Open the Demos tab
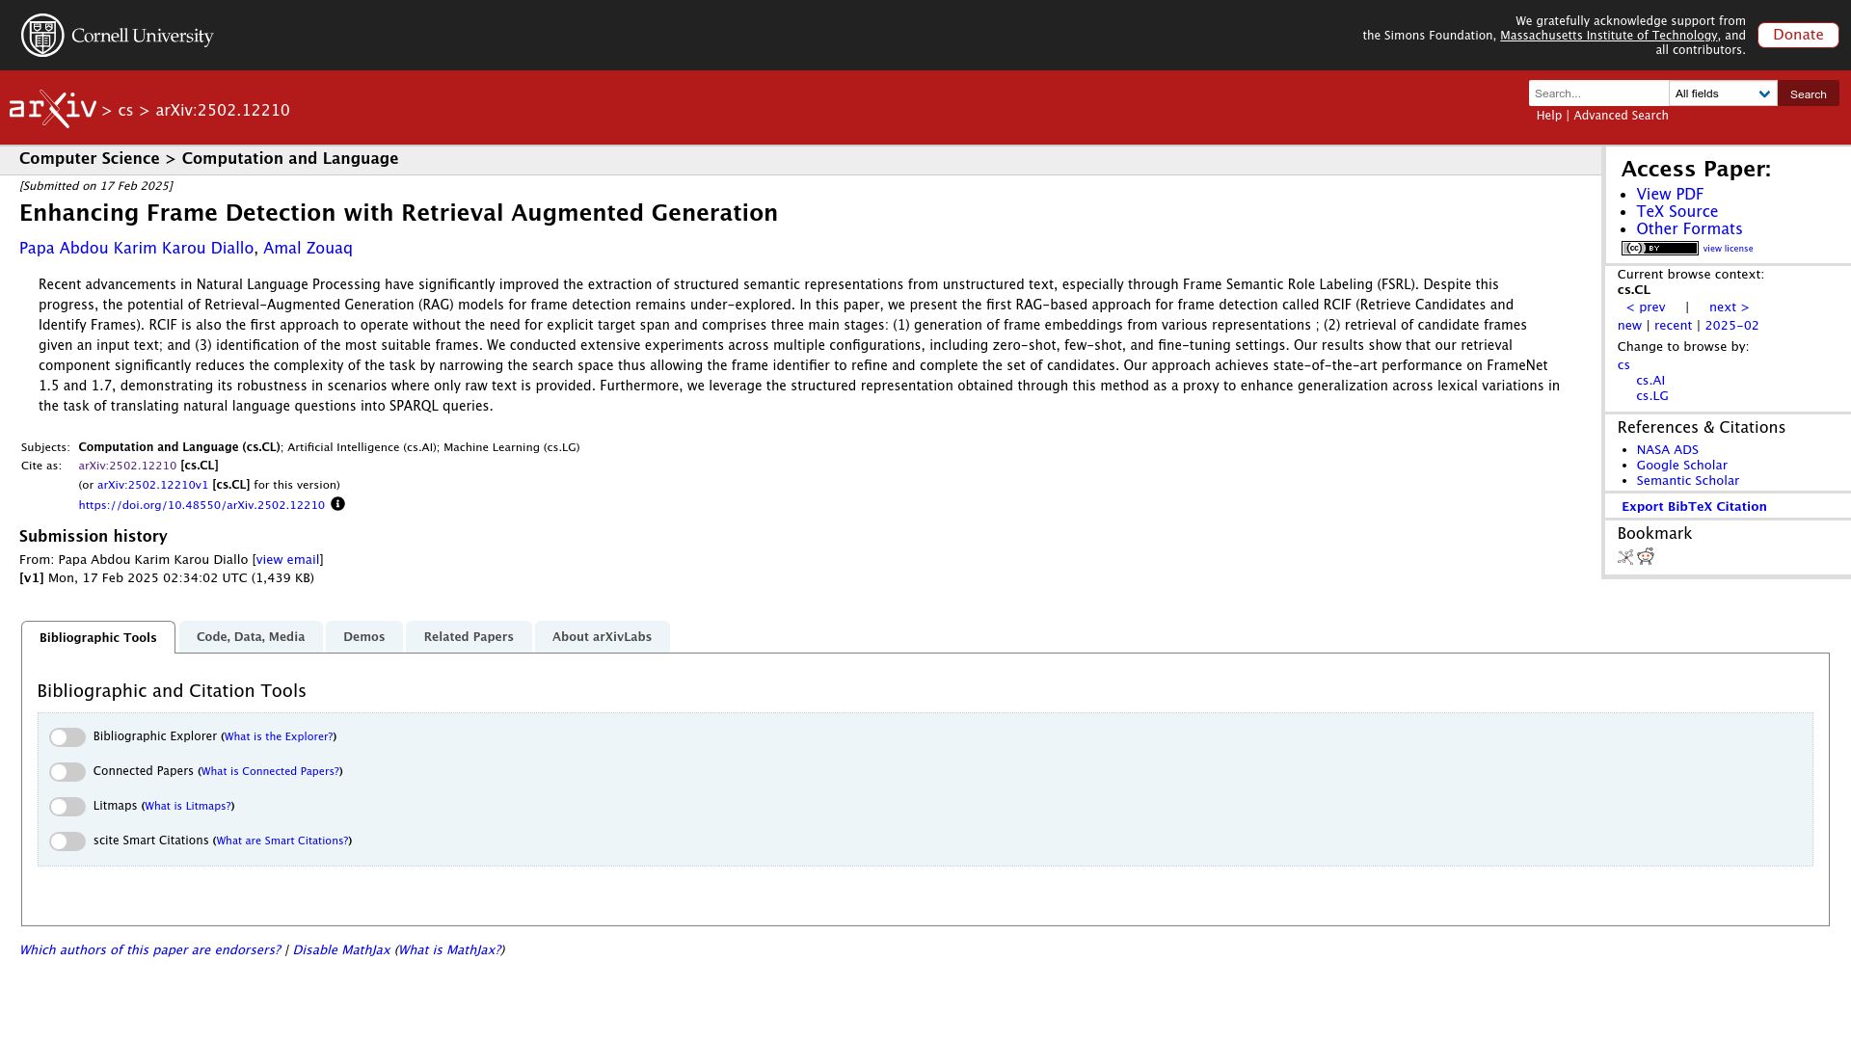The image size is (1851, 1041). [x=363, y=637]
